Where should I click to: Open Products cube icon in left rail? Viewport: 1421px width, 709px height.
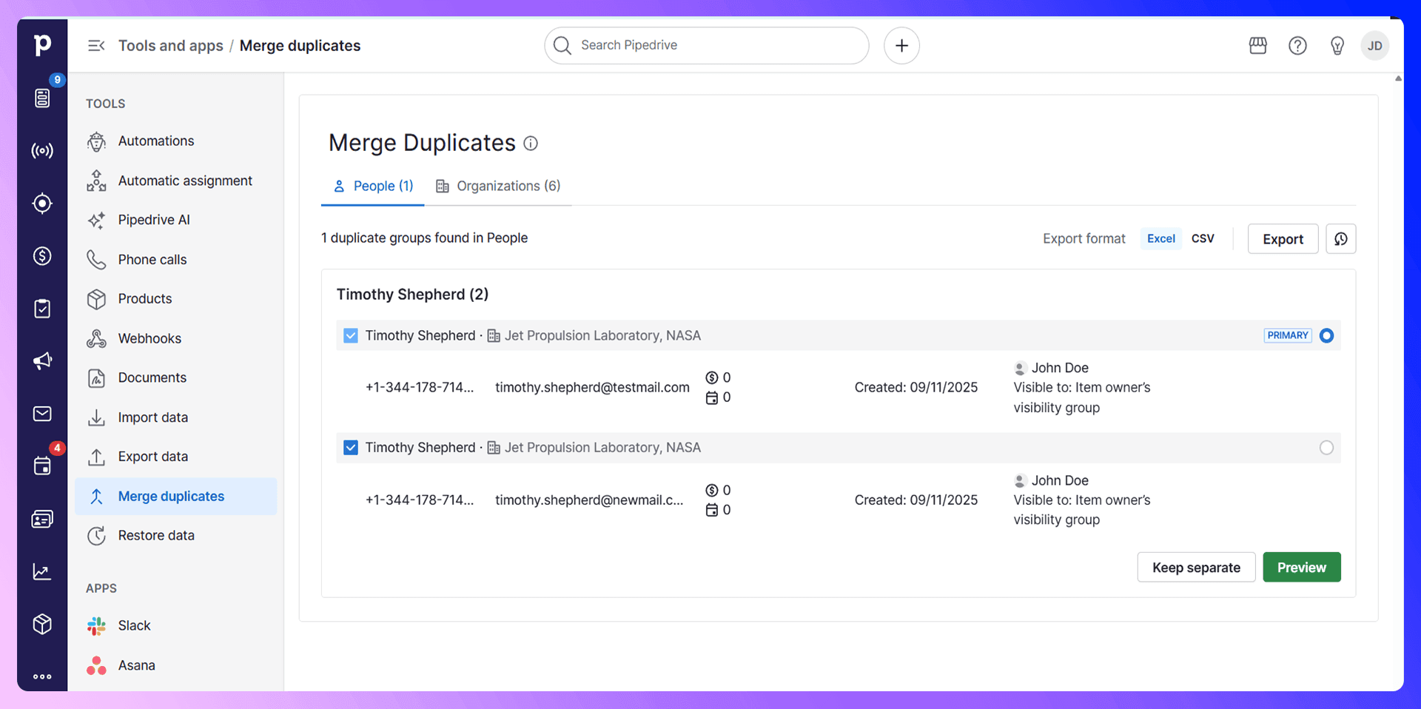tap(42, 624)
